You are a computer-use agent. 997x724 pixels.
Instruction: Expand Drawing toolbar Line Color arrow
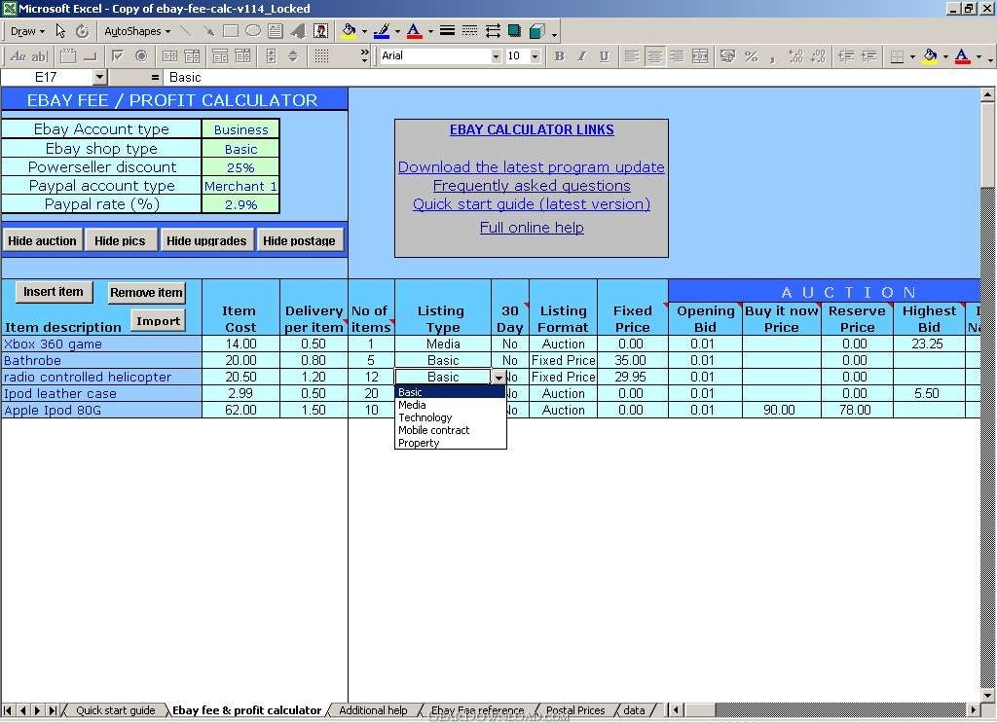pyautogui.click(x=397, y=31)
